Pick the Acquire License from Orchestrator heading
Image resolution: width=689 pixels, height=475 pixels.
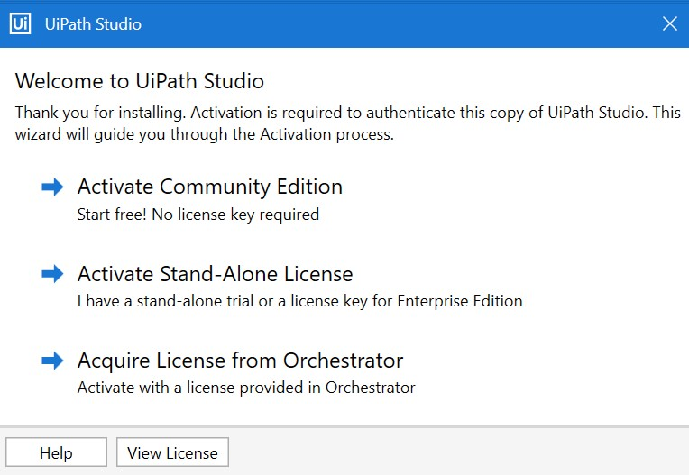pos(240,361)
